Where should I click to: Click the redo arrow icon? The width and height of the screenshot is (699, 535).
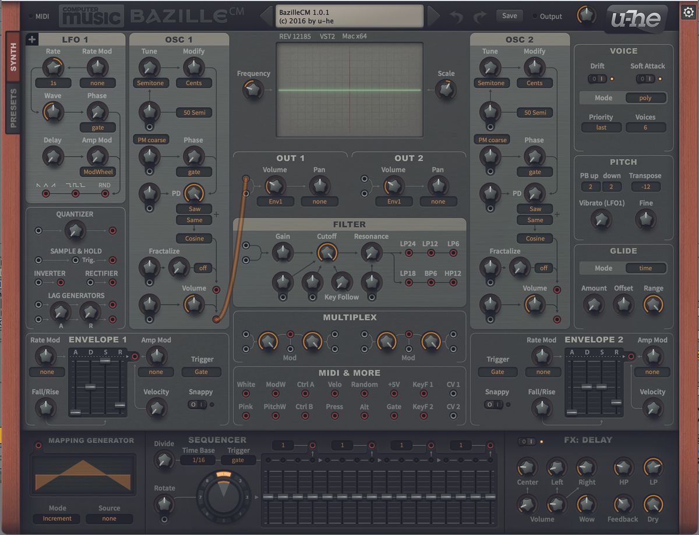(481, 17)
